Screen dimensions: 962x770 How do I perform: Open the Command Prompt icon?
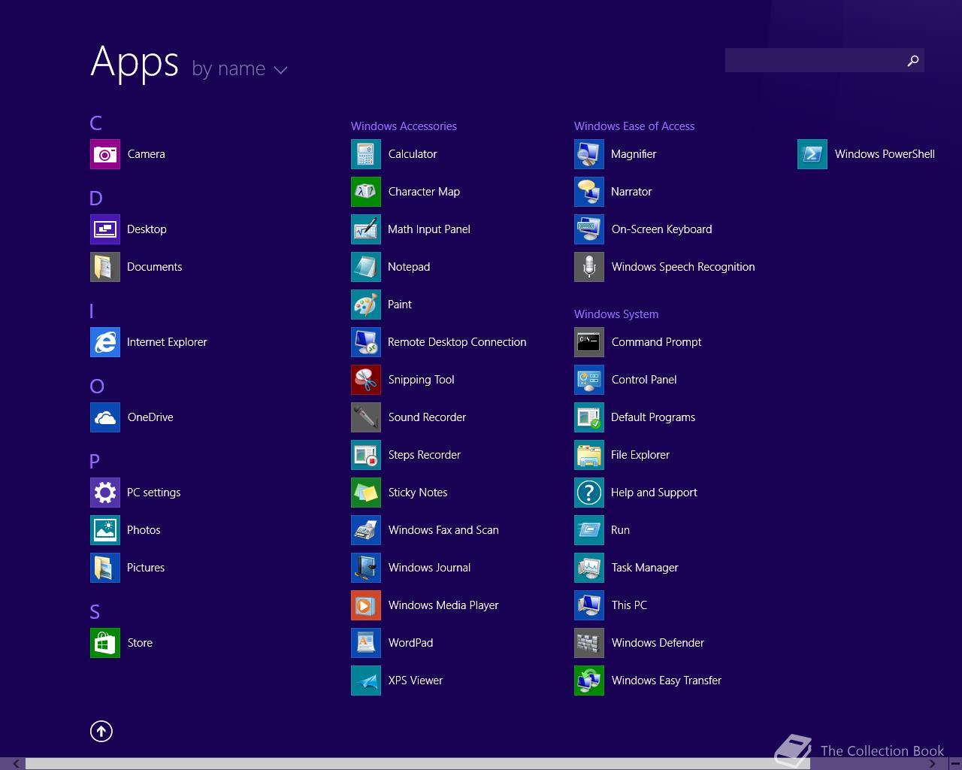point(589,342)
